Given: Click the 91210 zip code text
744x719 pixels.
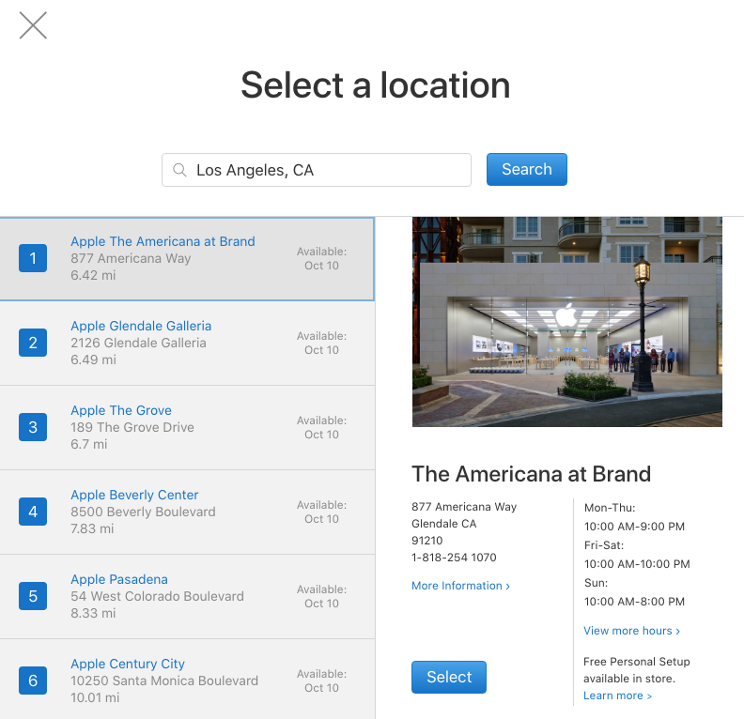Looking at the screenshot, I should (427, 541).
